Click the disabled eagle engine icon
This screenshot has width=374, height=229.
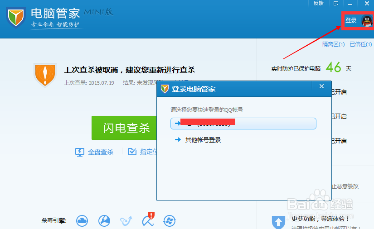126,221
